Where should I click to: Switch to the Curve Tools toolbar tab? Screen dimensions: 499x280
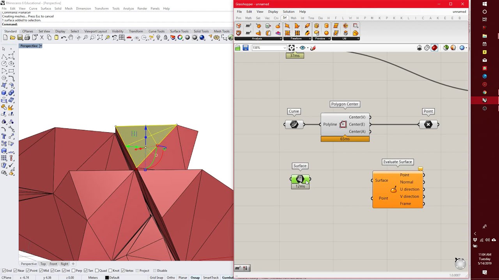[x=156, y=31]
